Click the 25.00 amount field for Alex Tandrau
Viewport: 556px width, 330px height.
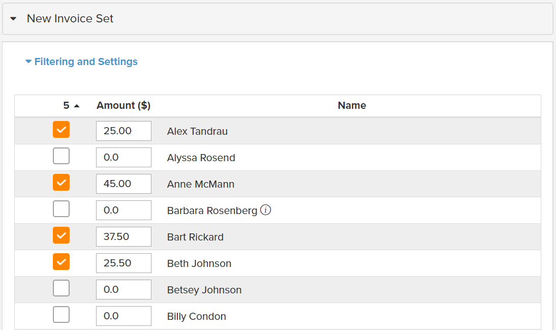coord(123,131)
